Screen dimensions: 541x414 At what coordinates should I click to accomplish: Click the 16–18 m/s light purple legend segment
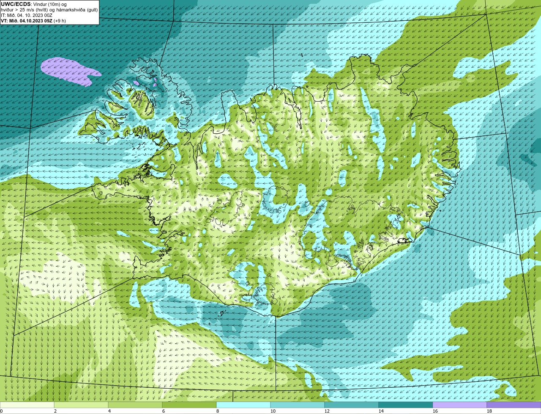[x=460, y=405]
